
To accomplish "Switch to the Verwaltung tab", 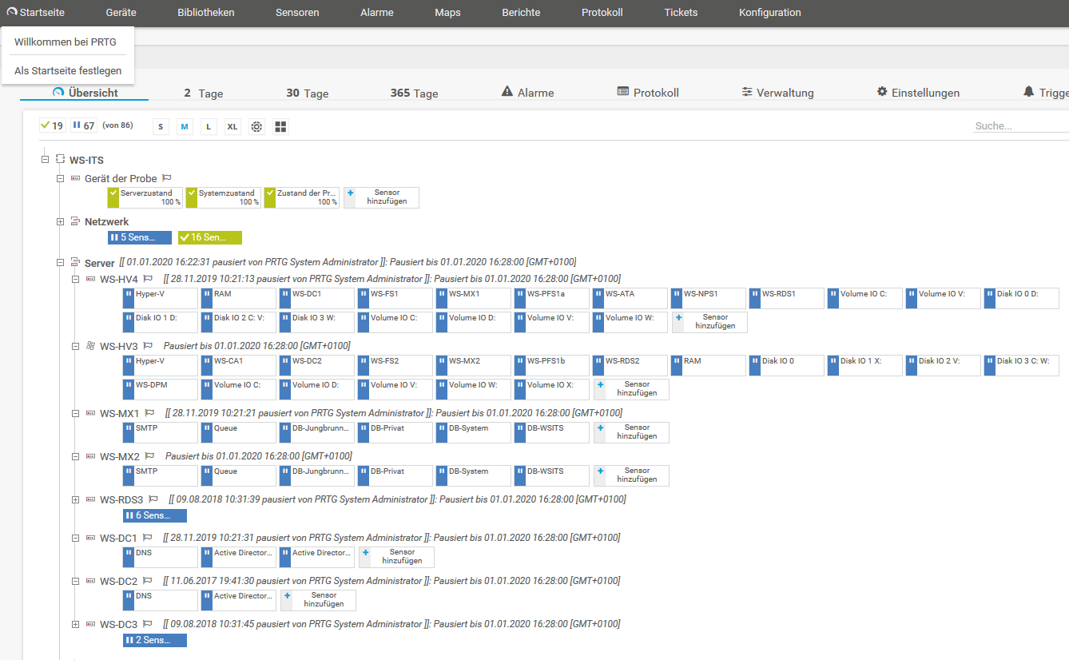I will tap(777, 93).
